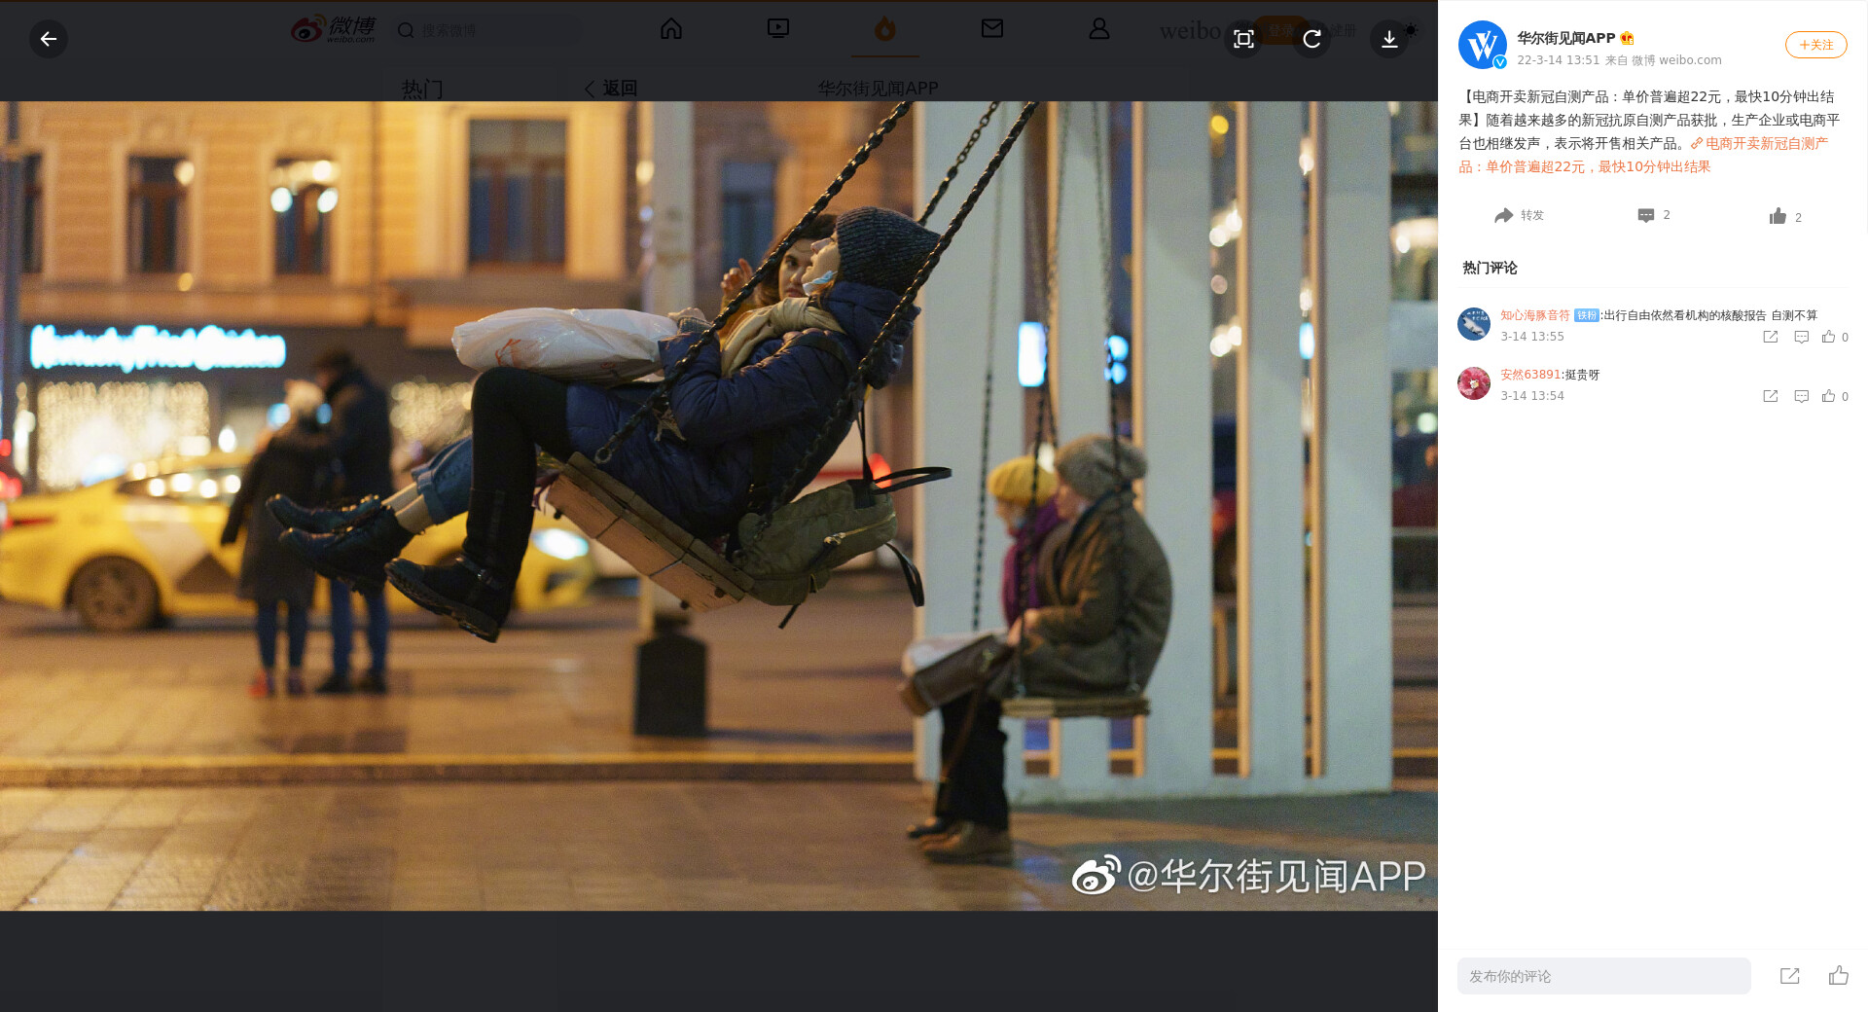Click the back arrow to exit viewer

(x=49, y=39)
